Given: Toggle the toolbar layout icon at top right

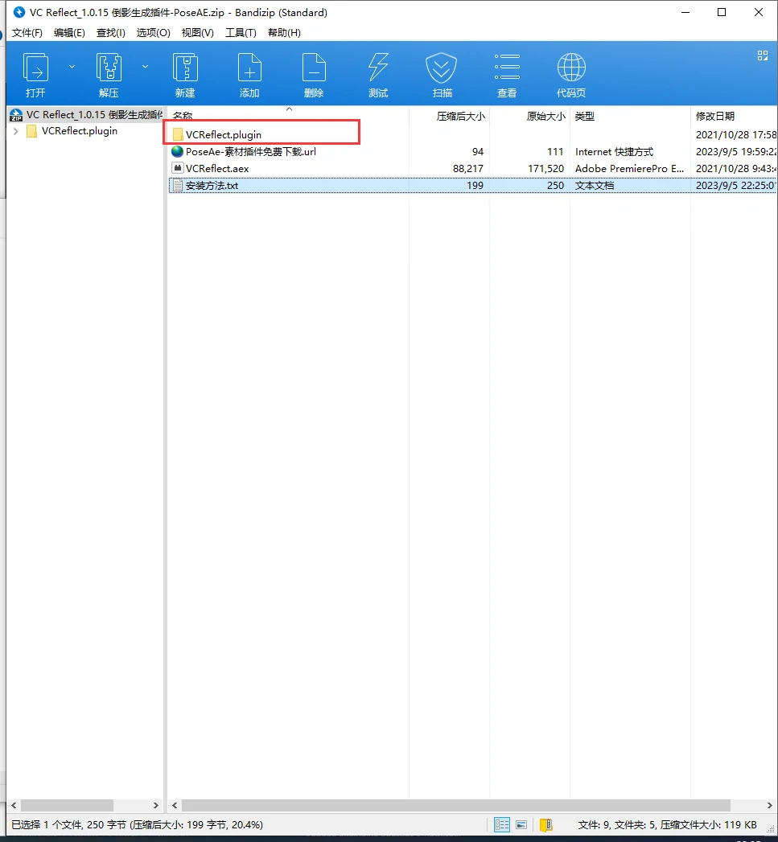Looking at the screenshot, I should [762, 55].
